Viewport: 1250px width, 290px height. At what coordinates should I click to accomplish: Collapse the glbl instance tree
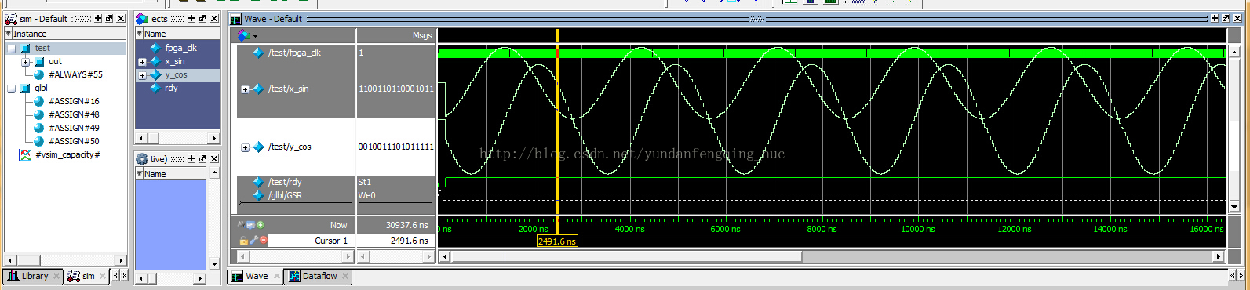pos(12,89)
